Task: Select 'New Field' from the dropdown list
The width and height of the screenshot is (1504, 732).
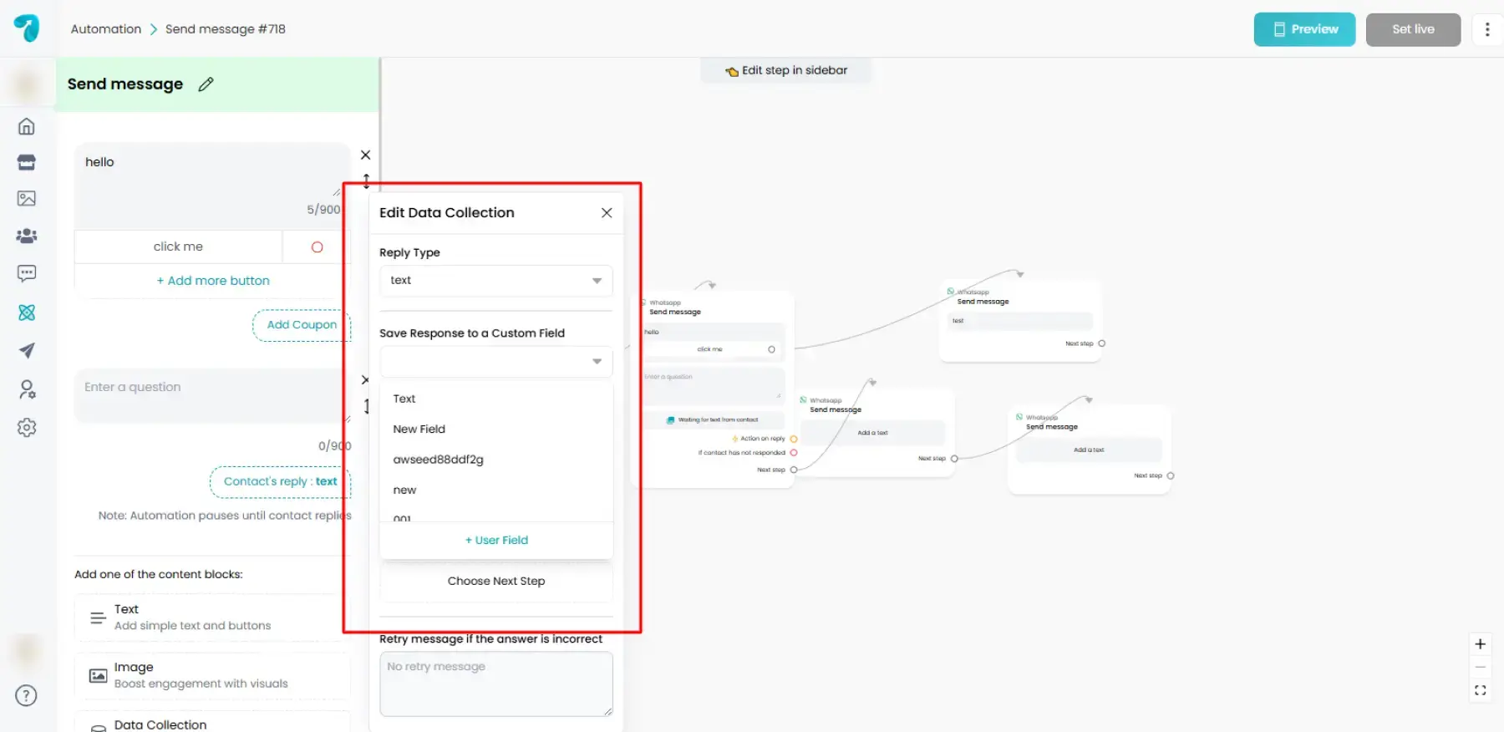Action: click(419, 430)
